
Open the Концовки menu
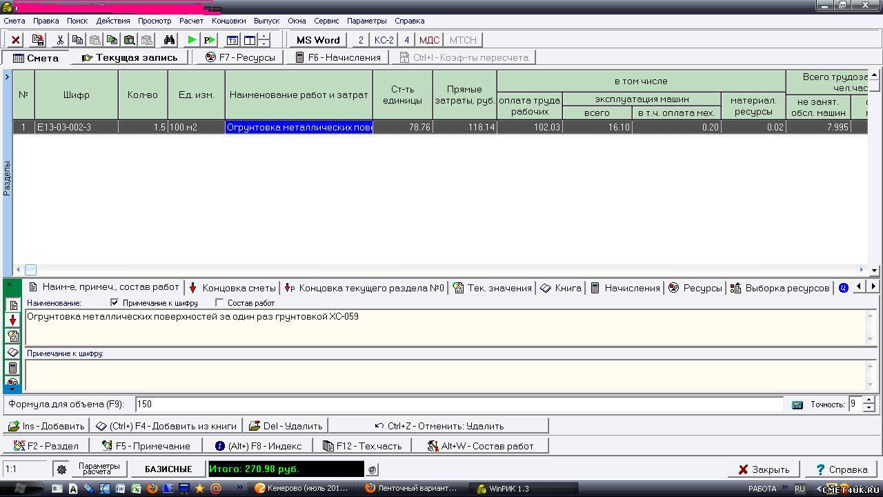click(228, 21)
